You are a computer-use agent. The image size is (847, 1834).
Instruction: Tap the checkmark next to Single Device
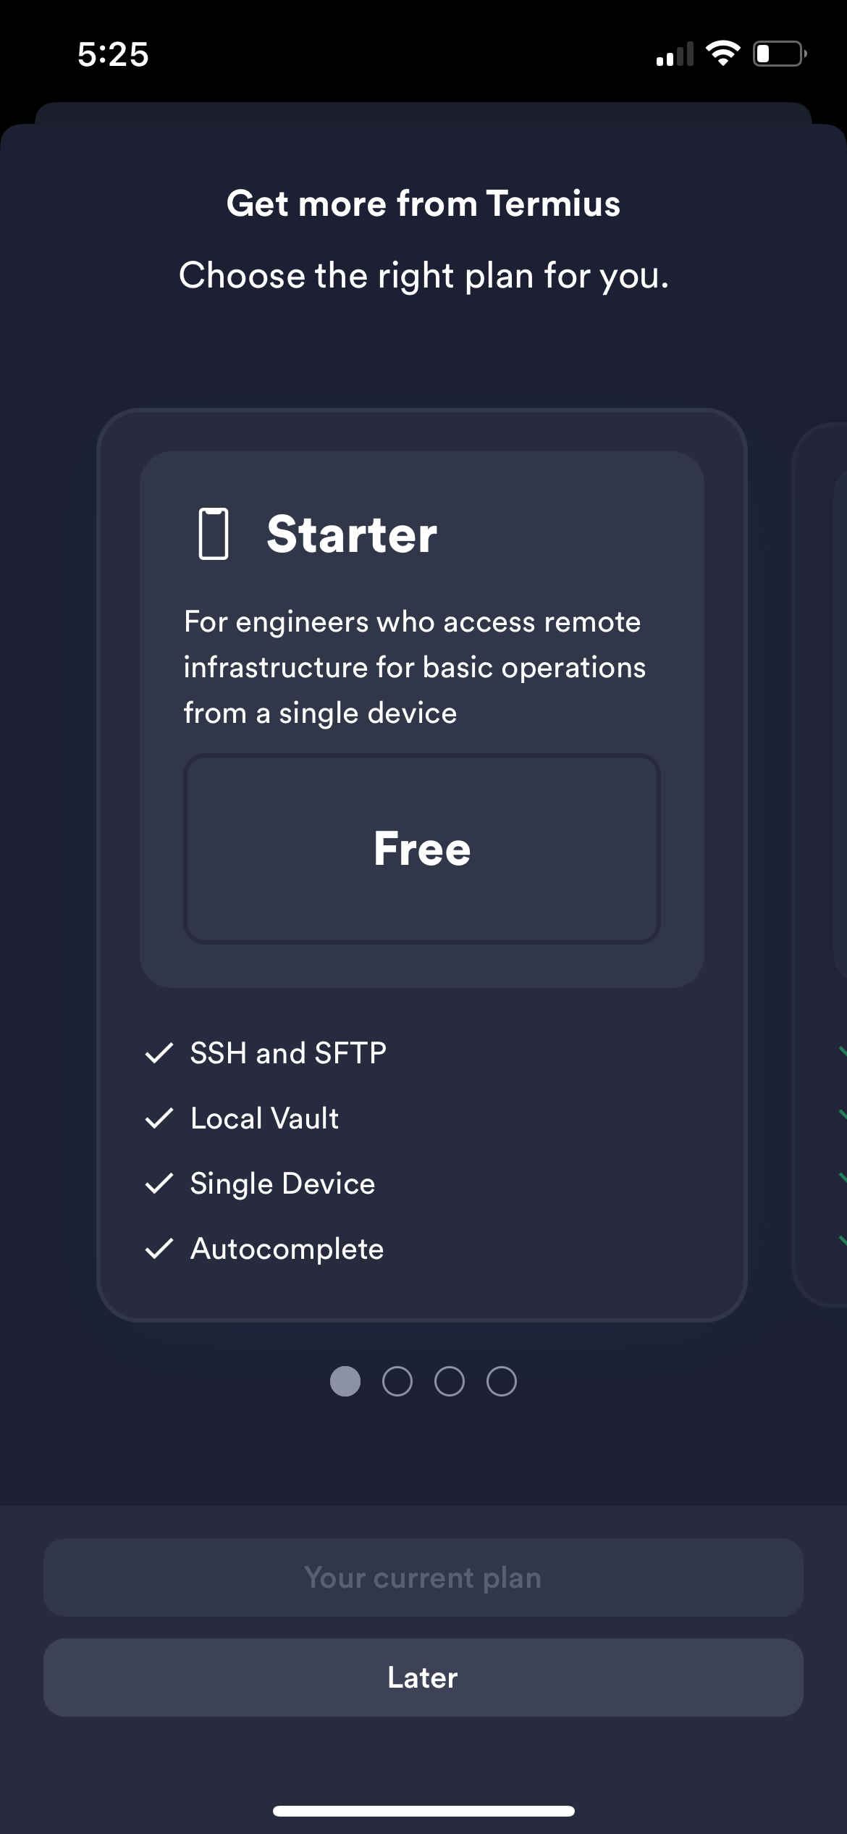pos(159,1184)
